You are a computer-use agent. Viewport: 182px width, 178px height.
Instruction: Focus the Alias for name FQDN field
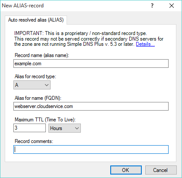click(x=91, y=106)
